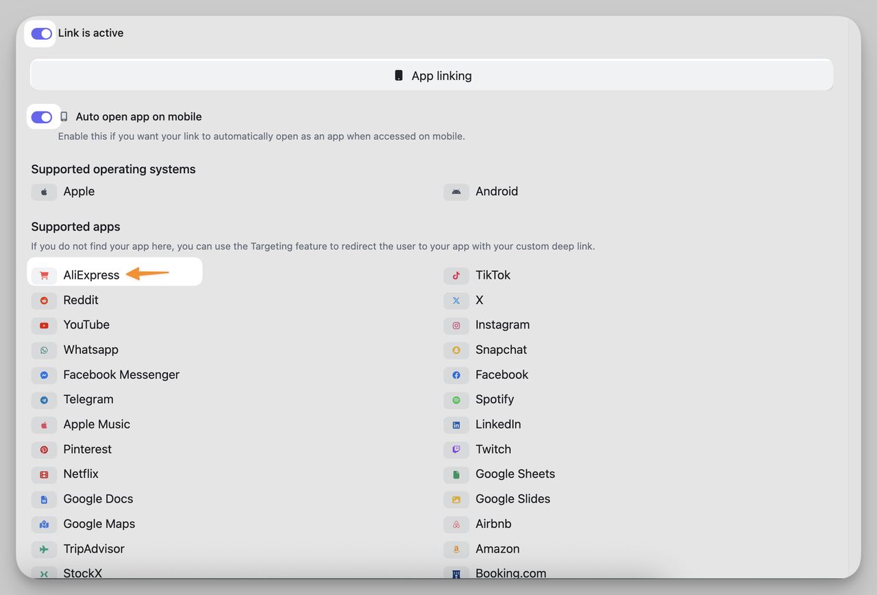Select the Android operating system icon
This screenshot has height=595, width=877.
(x=456, y=192)
